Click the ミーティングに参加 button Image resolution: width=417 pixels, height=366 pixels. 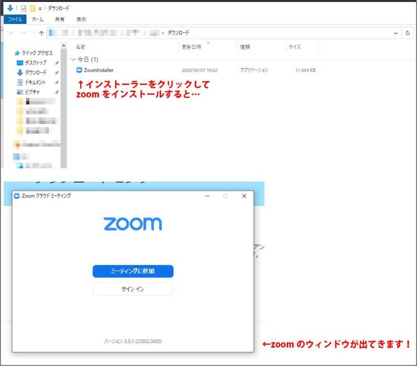[x=132, y=271]
